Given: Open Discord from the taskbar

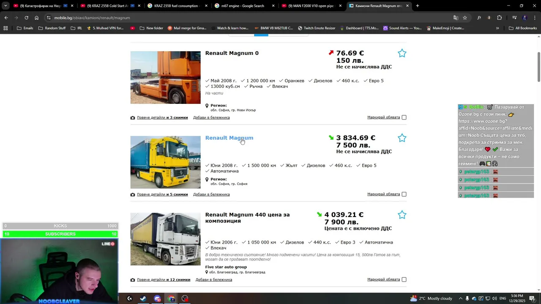Looking at the screenshot, I should tap(157, 299).
